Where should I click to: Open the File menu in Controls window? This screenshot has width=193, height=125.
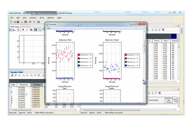(x=49, y=28)
